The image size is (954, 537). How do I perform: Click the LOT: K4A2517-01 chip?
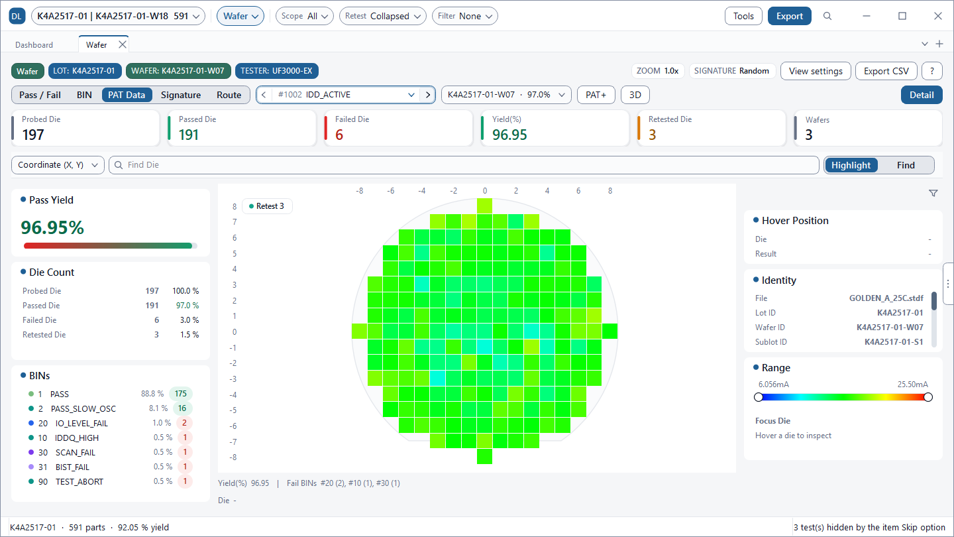pos(85,71)
